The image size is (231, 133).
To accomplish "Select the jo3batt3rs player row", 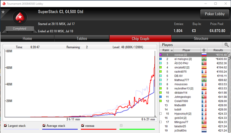I will pyautogui.click(x=194, y=130).
